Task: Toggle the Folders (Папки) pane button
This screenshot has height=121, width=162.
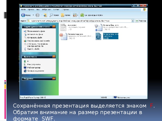Action: [x=65, y=15]
